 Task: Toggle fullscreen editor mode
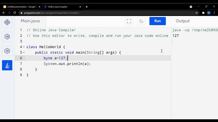pos(129,21)
